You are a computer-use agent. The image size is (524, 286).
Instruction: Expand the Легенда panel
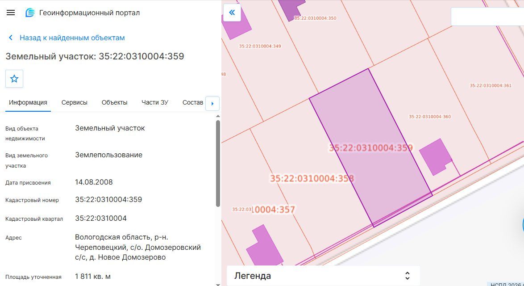[x=323, y=276]
